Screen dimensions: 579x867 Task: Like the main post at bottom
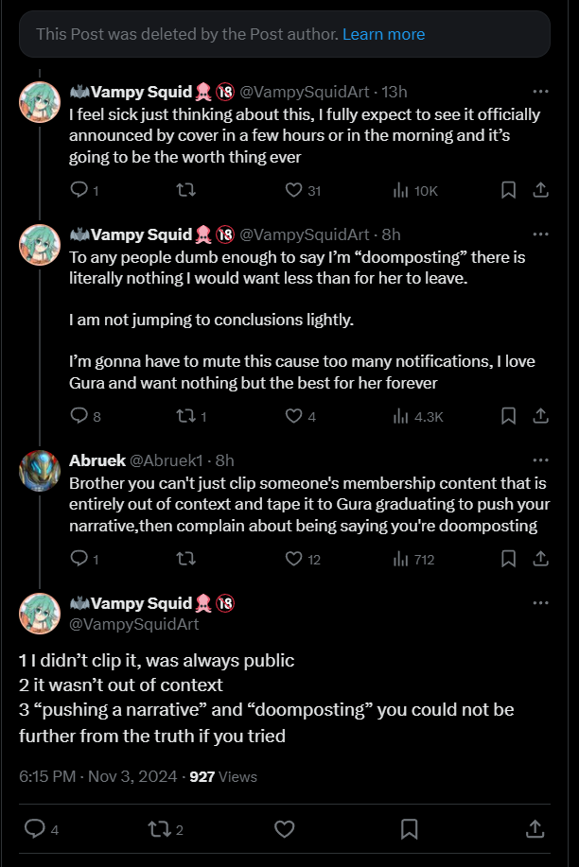[x=284, y=829]
